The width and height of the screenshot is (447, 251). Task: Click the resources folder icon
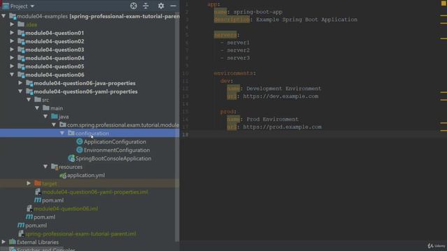click(54, 167)
